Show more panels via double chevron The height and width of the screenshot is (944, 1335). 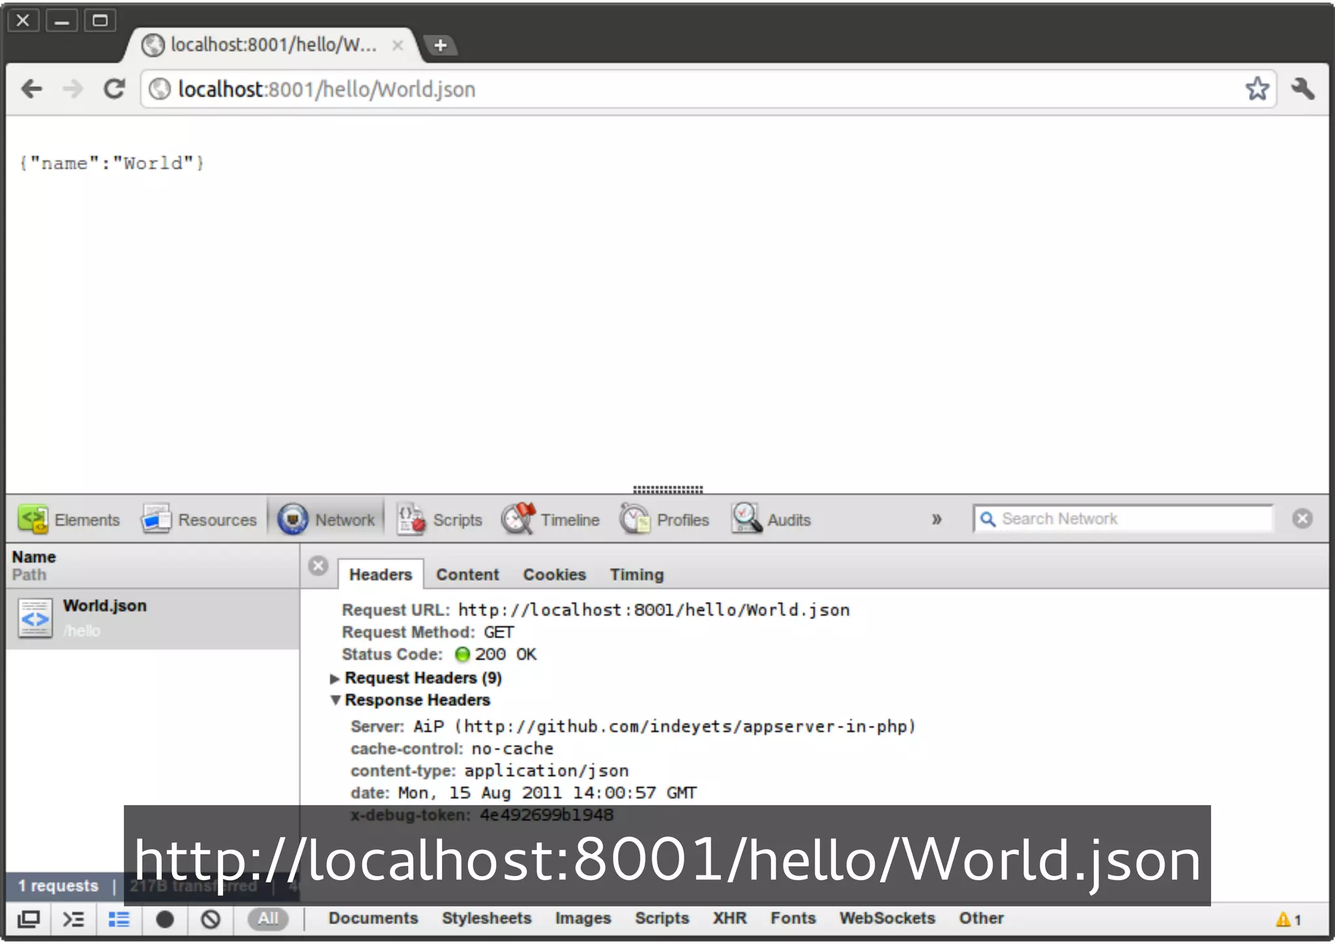click(x=937, y=520)
